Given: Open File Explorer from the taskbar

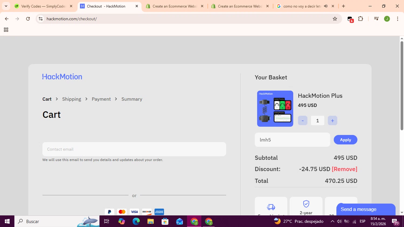Looking at the screenshot, I should (151, 221).
